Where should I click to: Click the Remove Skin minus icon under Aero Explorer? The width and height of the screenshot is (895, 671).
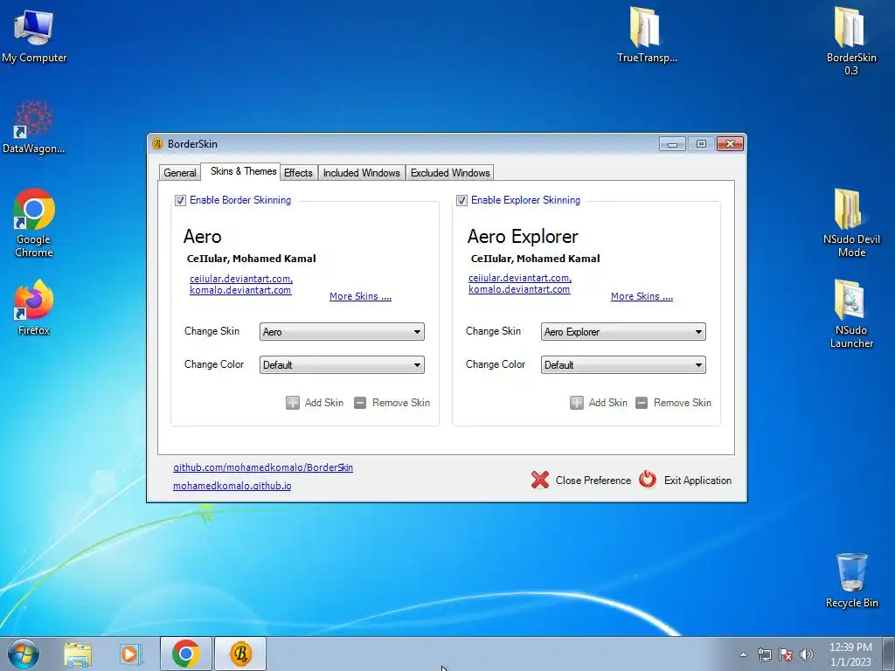pos(642,403)
